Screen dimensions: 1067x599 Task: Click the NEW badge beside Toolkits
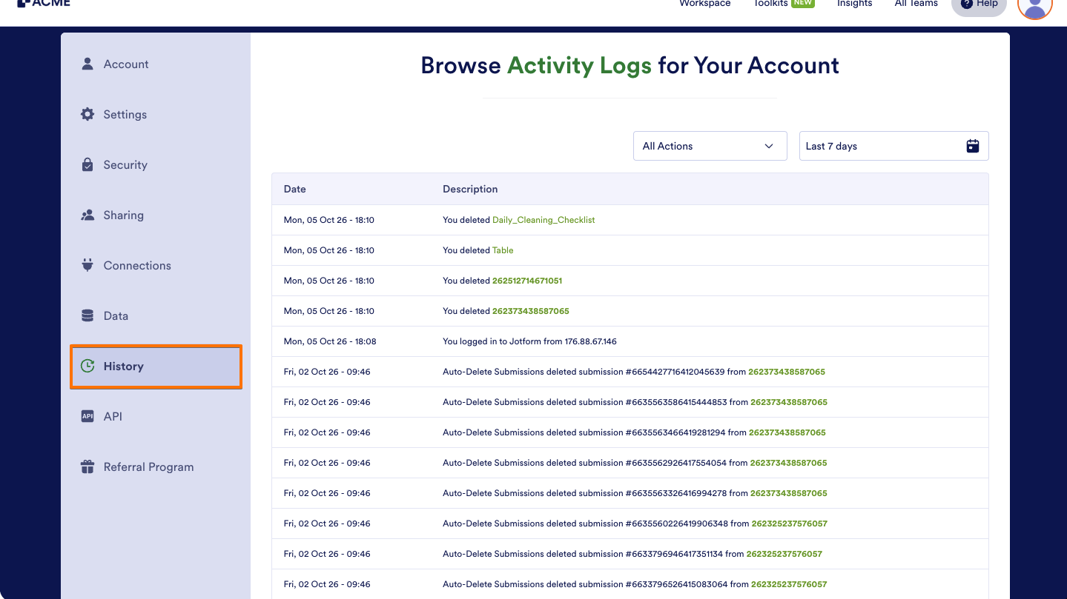(x=803, y=3)
